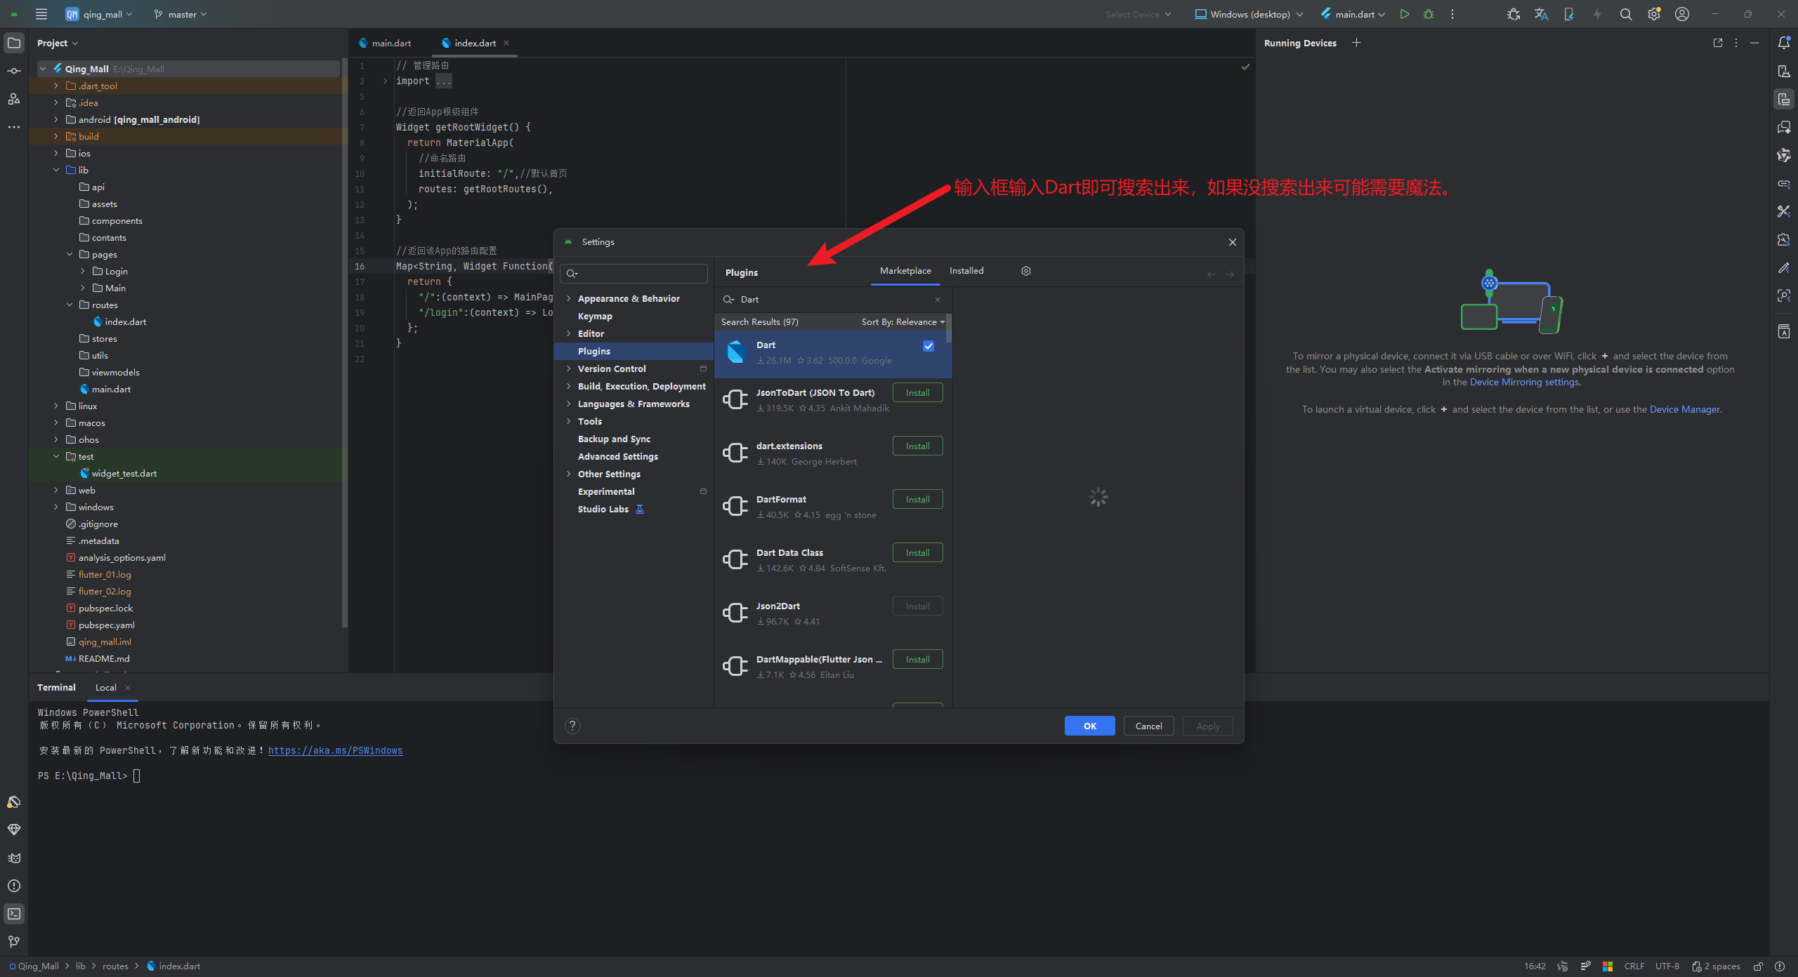Toggle the file read-only lock in status bar

pyautogui.click(x=1758, y=966)
